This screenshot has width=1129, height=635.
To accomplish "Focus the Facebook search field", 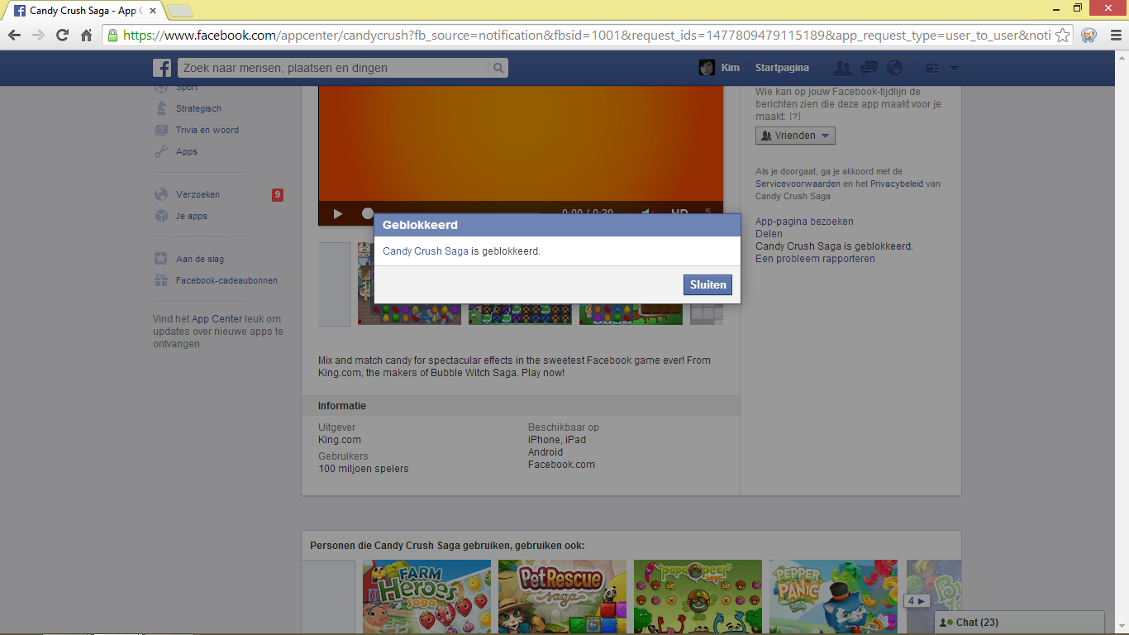I will (x=333, y=68).
